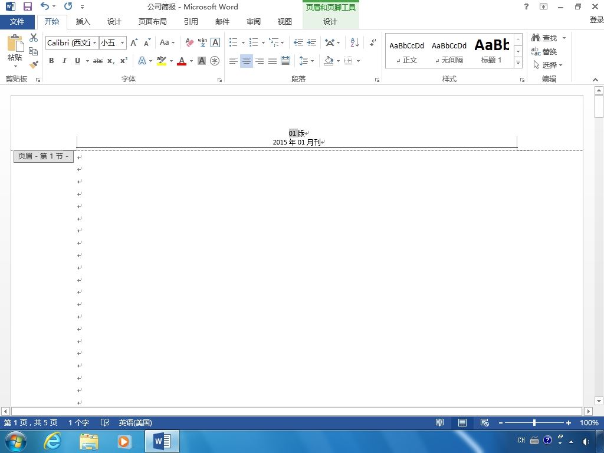Switch to read mode view icon
This screenshot has height=453, width=604.
[439, 422]
